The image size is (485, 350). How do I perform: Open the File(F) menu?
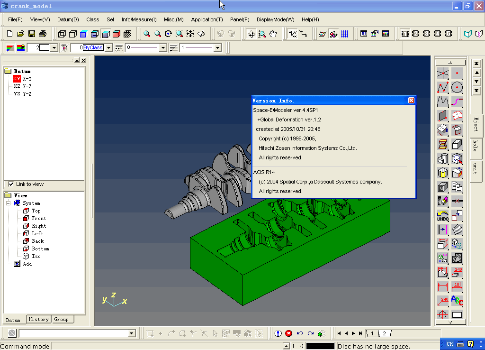click(x=15, y=19)
